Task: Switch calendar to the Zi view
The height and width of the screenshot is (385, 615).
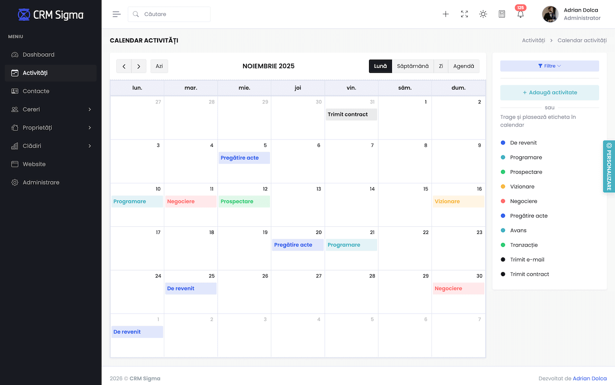Action: coord(441,66)
